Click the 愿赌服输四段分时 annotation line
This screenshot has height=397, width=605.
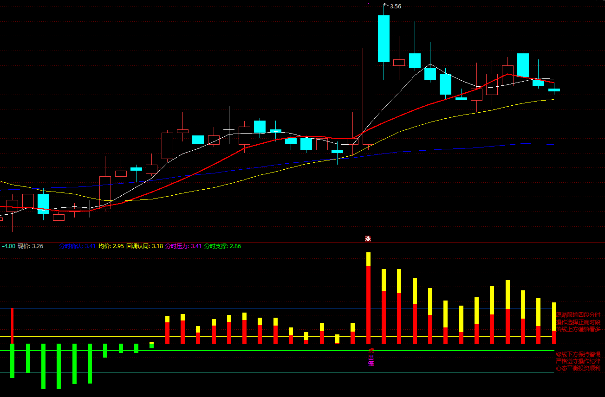pyautogui.click(x=578, y=315)
